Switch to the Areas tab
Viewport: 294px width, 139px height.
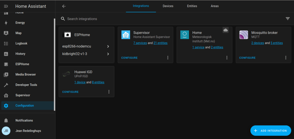[215, 6]
